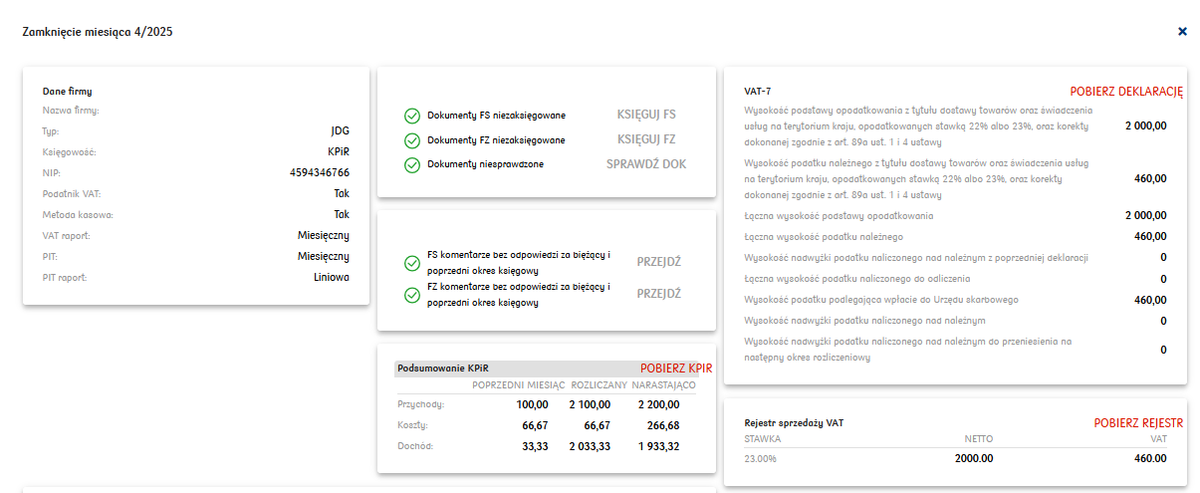The width and height of the screenshot is (1200, 493).
Task: Click Wysokość podatku podlegająca wpłacie label
Action: tap(881, 299)
